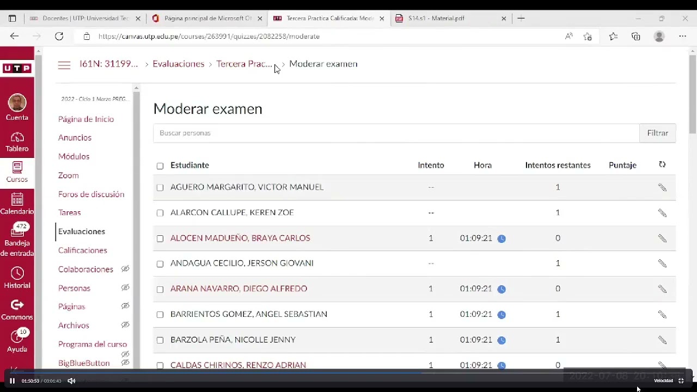Click the browser address bar URL
This screenshot has height=392, width=697.
pyautogui.click(x=209, y=36)
